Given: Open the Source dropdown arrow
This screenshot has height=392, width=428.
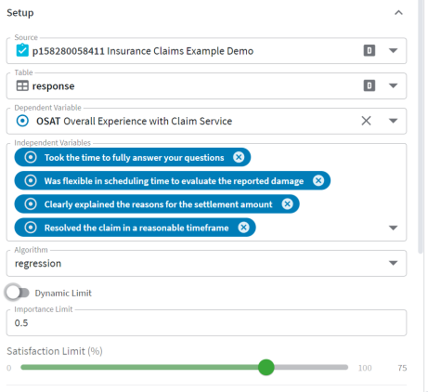Looking at the screenshot, I should [x=393, y=51].
